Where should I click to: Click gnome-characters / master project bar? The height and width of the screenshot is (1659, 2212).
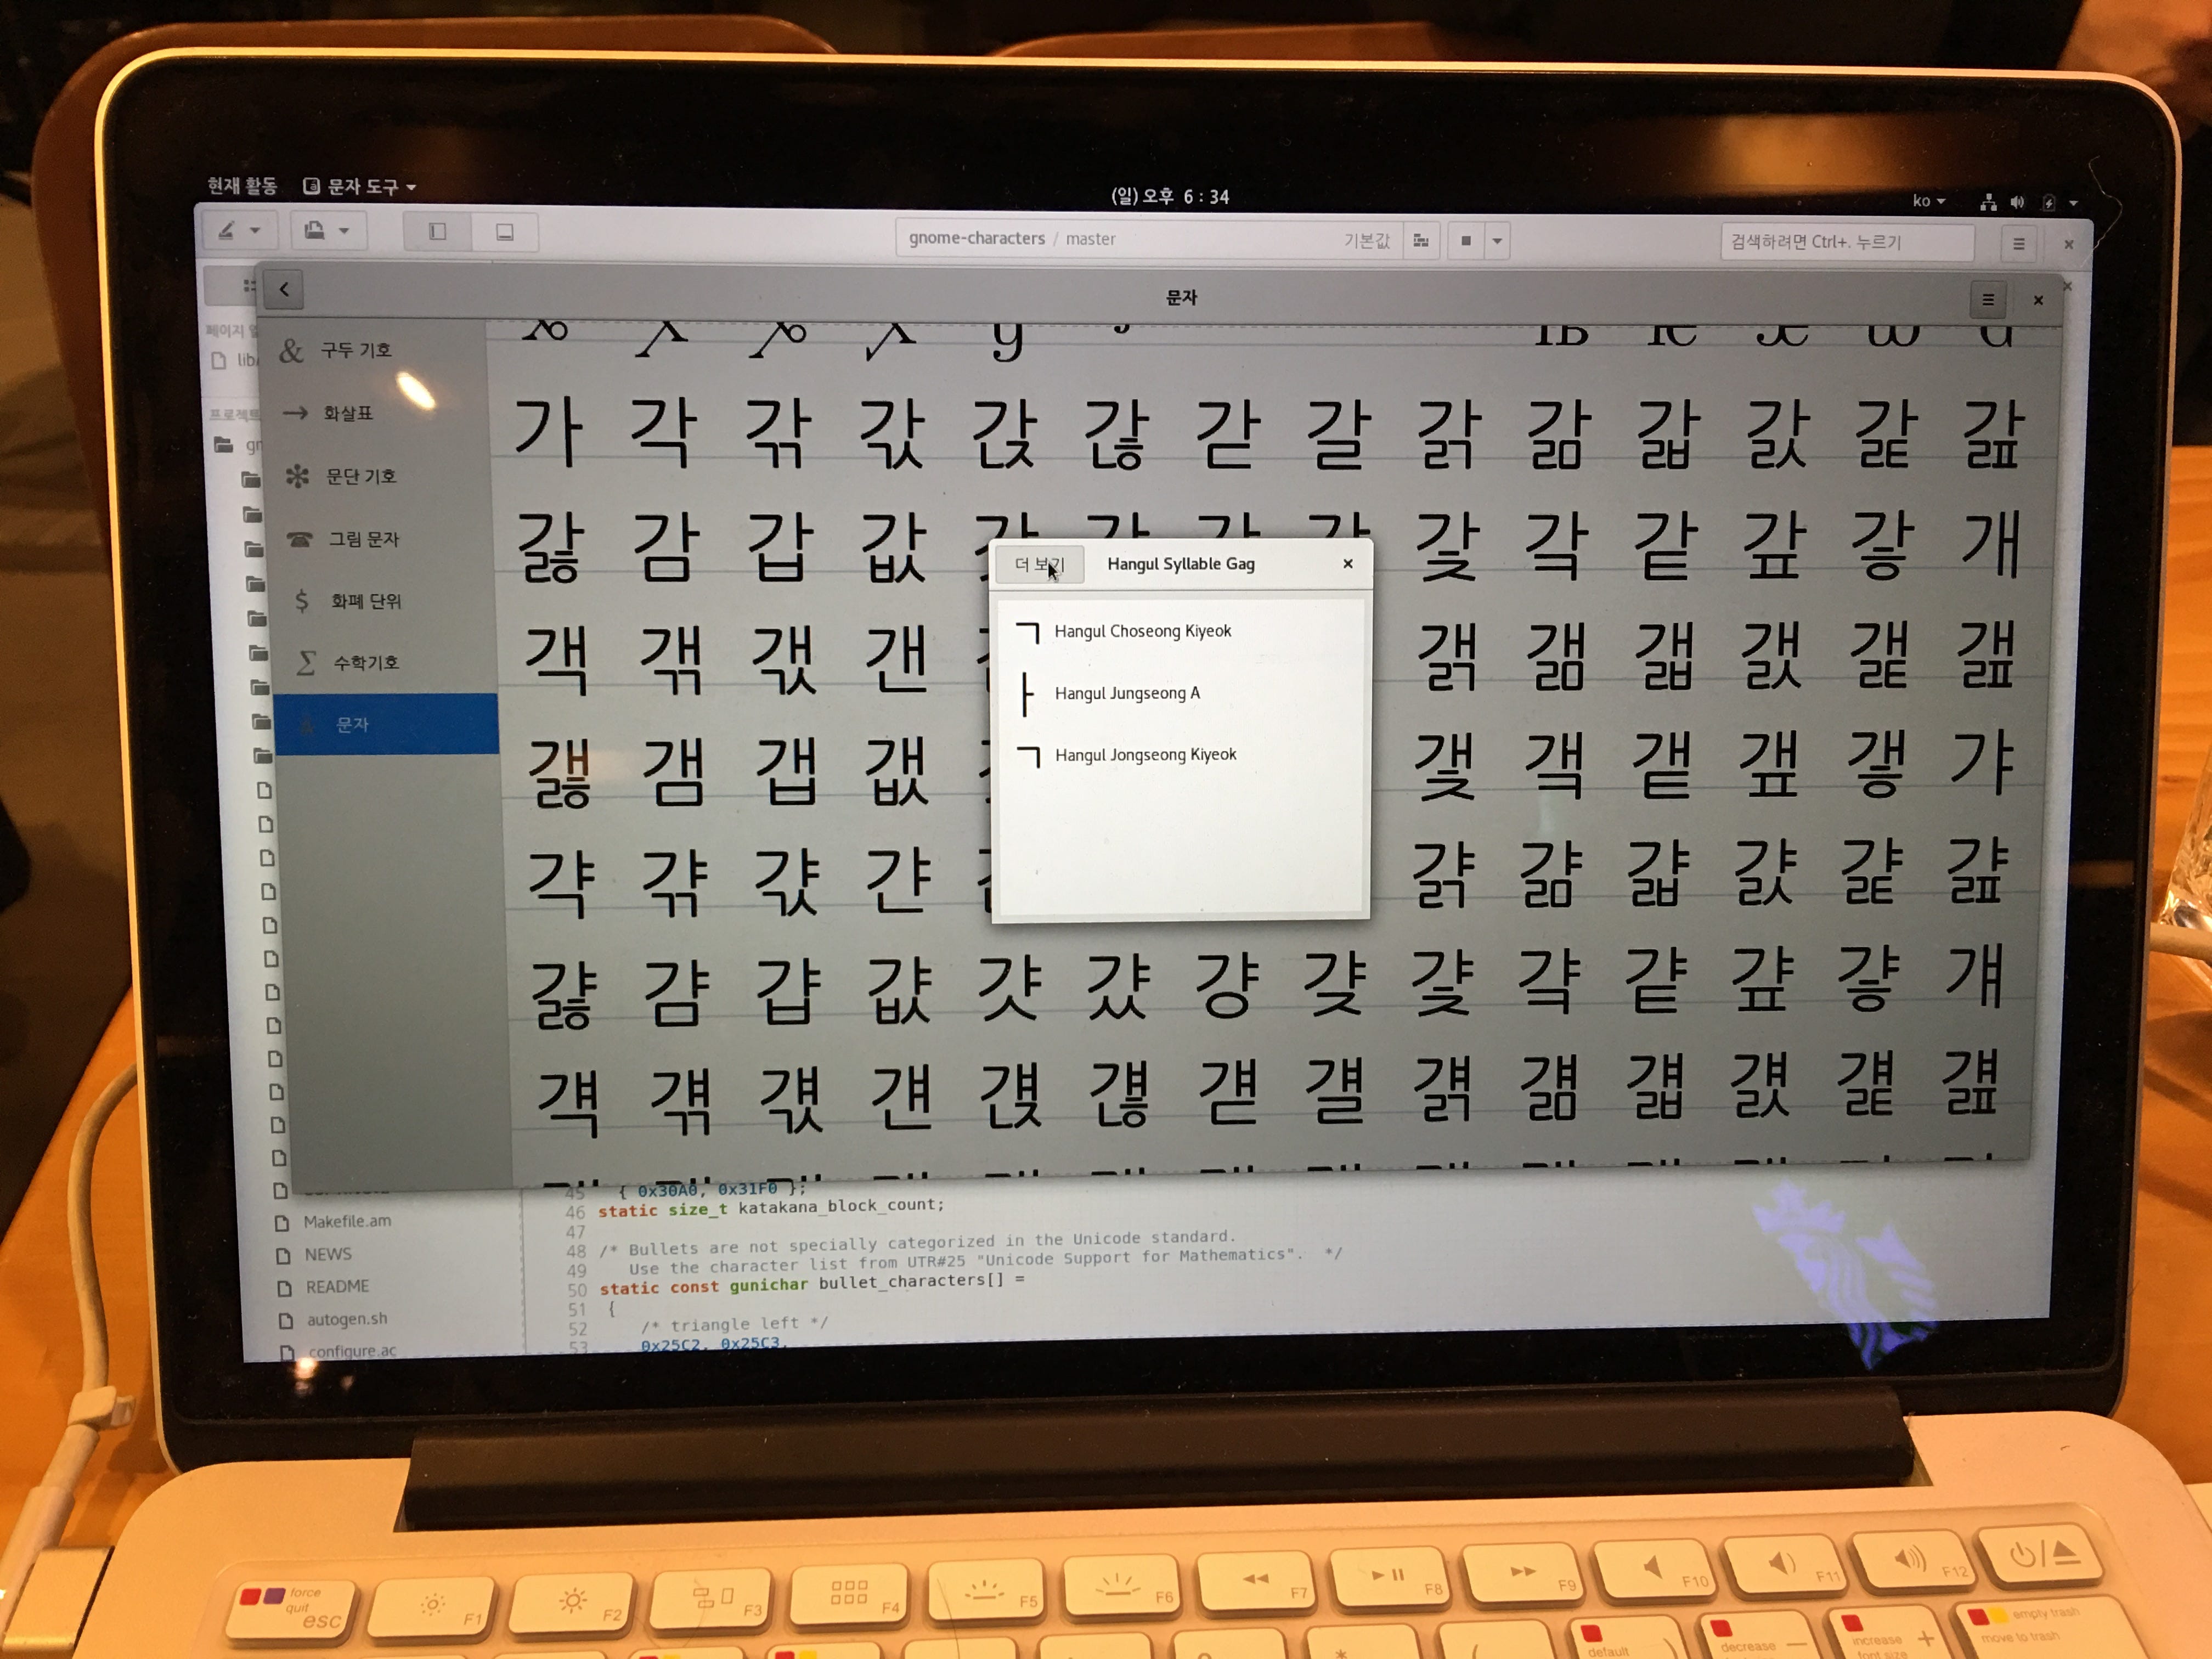(1148, 240)
